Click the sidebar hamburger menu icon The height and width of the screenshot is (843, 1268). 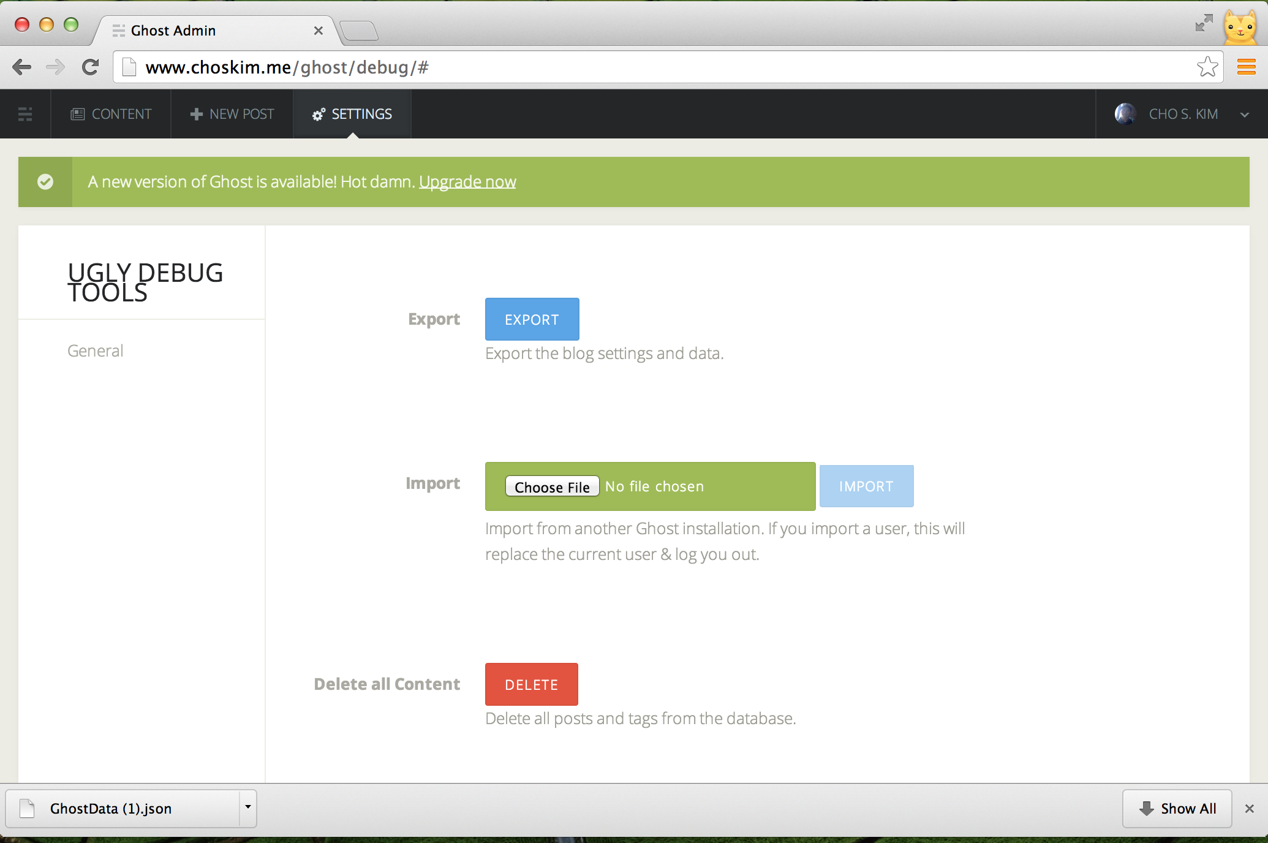point(25,114)
